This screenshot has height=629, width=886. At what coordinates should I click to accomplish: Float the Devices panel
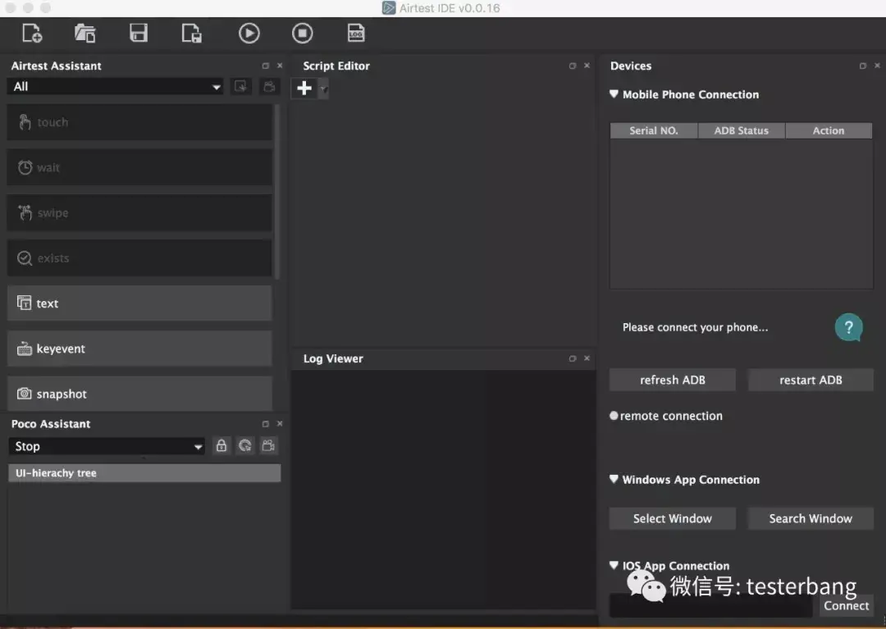tap(863, 66)
